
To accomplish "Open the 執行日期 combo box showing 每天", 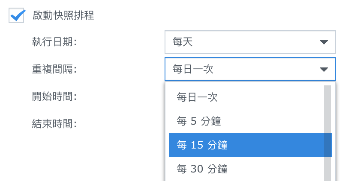I will [x=249, y=42].
